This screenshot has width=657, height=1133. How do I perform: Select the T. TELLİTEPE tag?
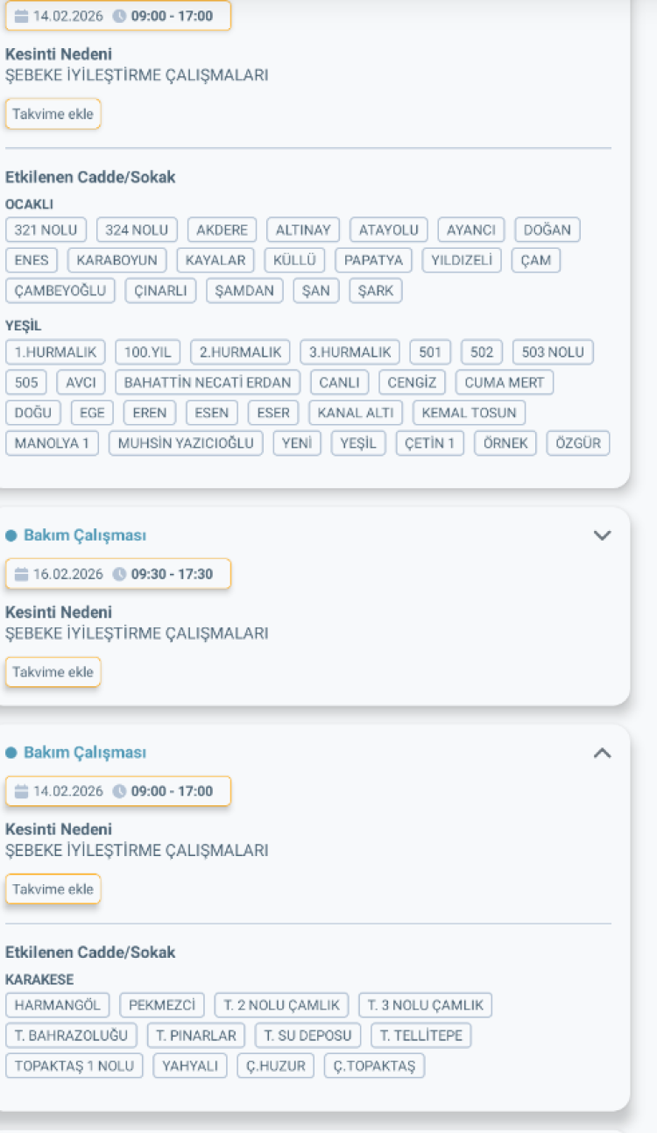(x=420, y=1036)
